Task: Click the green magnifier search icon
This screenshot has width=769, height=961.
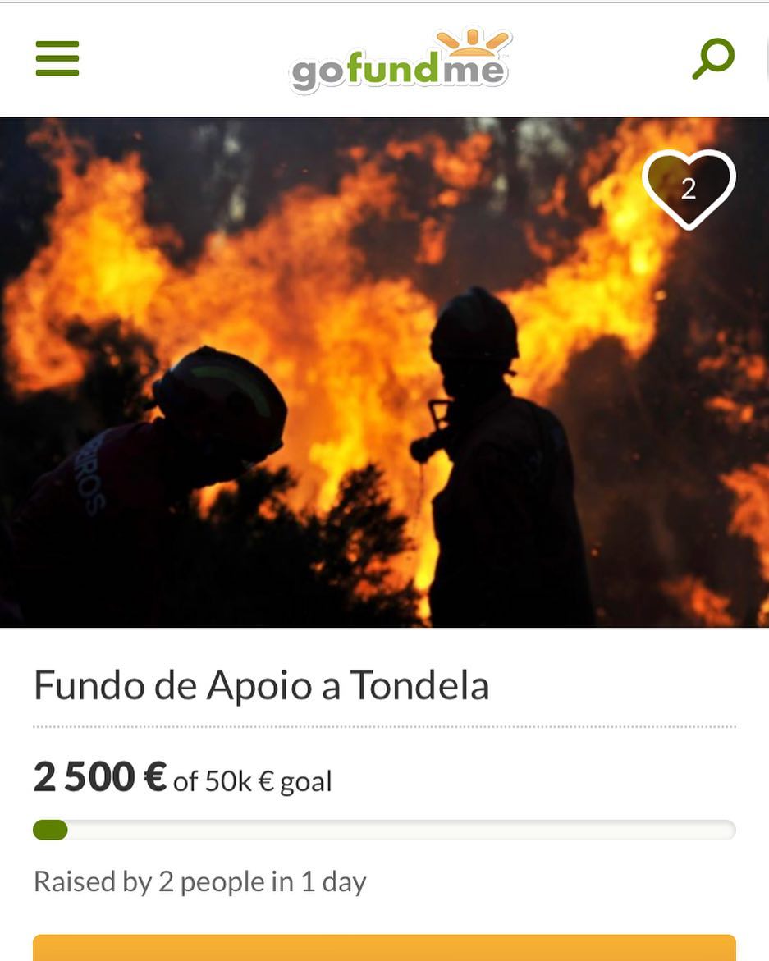Action: pos(713,58)
